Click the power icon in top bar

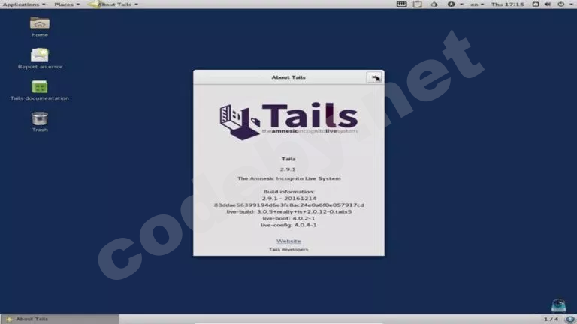pyautogui.click(x=560, y=4)
